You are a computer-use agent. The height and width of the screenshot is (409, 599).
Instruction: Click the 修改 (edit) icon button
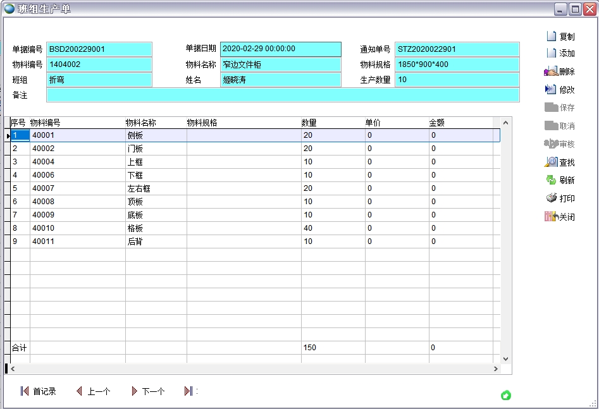tap(552, 90)
